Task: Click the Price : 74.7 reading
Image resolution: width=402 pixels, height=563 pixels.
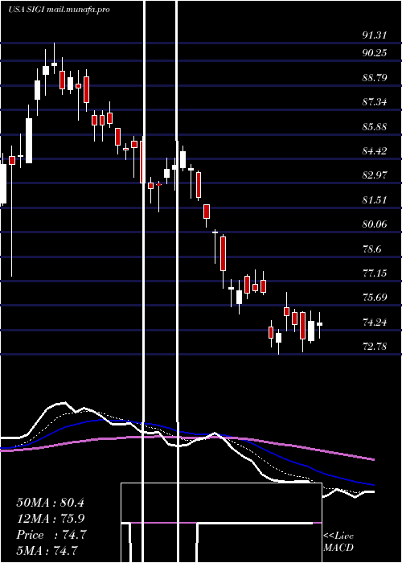Action: (51, 535)
